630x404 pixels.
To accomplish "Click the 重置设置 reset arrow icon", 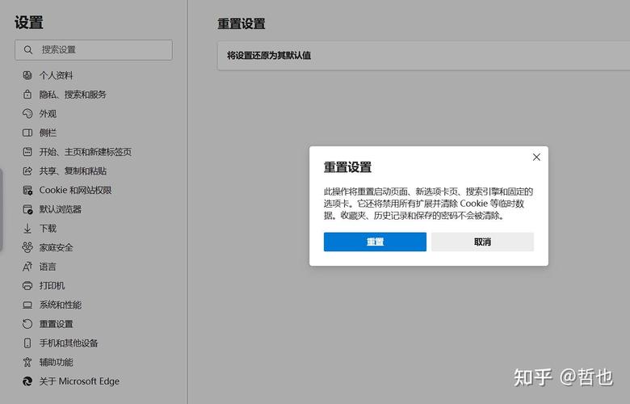I will [x=27, y=324].
